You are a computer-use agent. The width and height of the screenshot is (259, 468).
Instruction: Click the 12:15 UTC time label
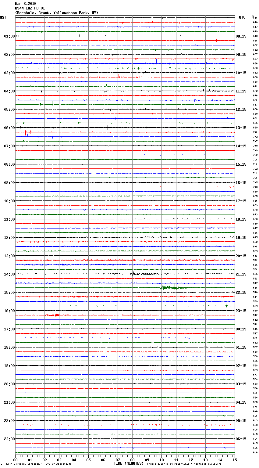(241, 110)
